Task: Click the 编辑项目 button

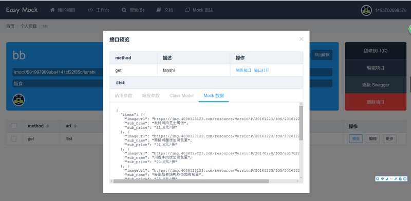Action: point(376,68)
